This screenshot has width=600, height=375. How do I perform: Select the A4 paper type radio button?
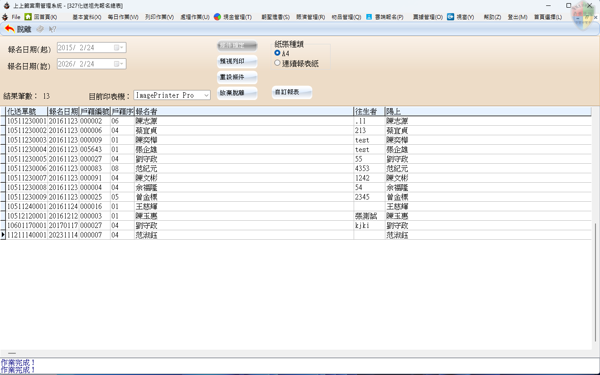click(x=278, y=53)
